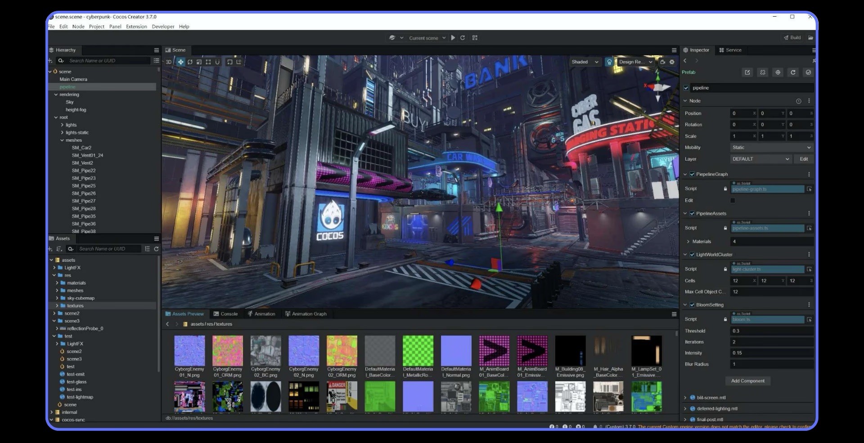Open the Mobility Static dropdown
864x443 pixels.
[x=771, y=148]
